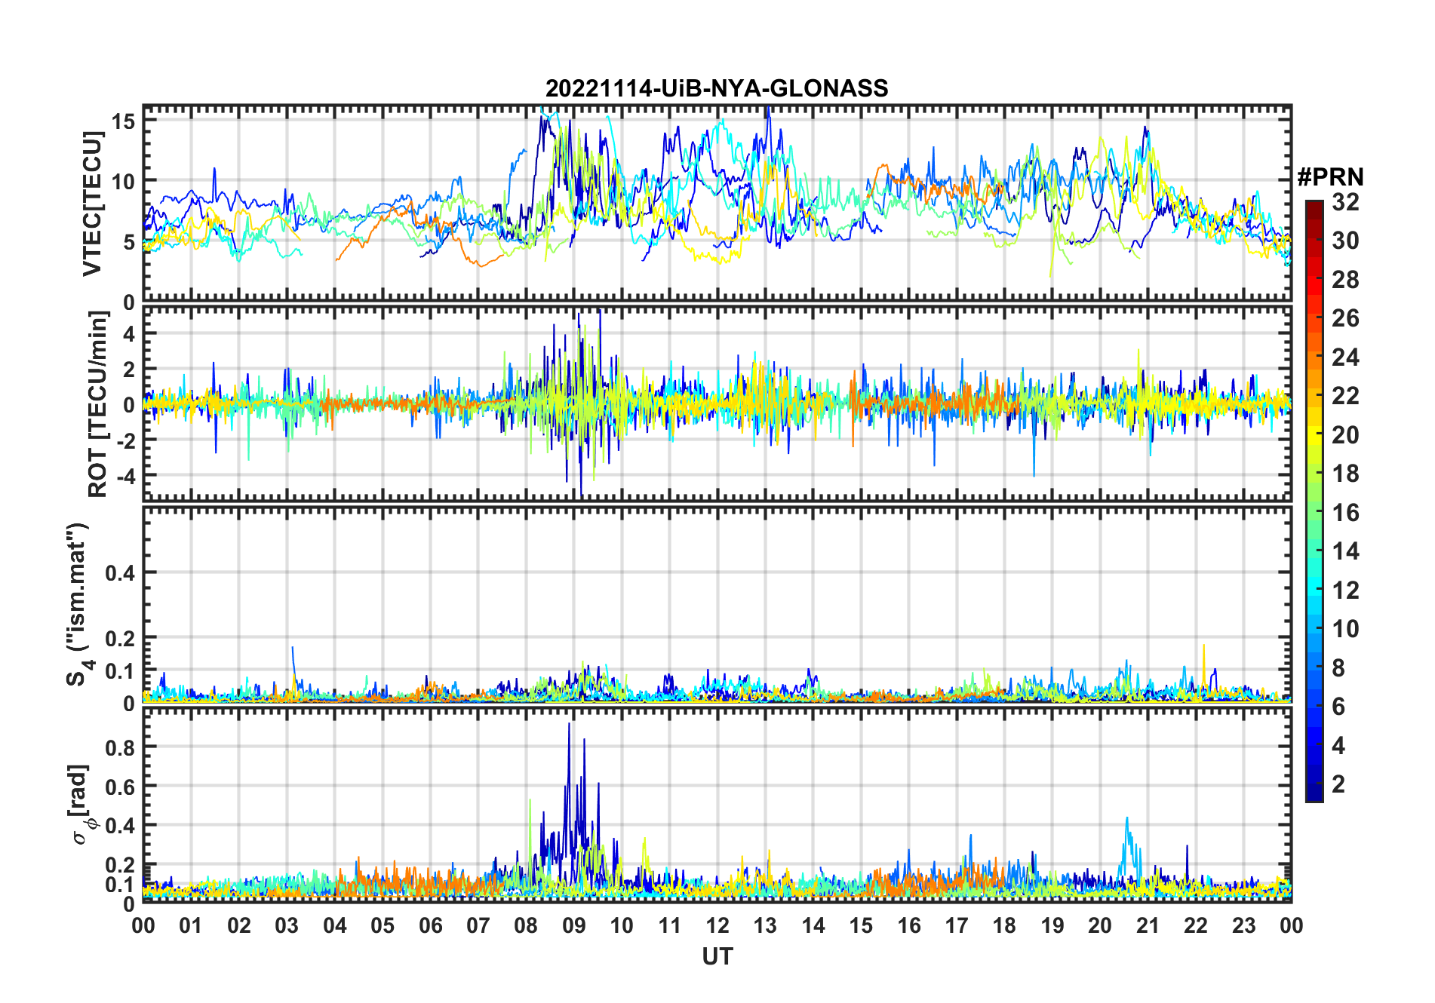Click the UT x-axis label
Image resolution: width=1435 pixels, height=1003 pixels.
pyautogui.click(x=717, y=956)
